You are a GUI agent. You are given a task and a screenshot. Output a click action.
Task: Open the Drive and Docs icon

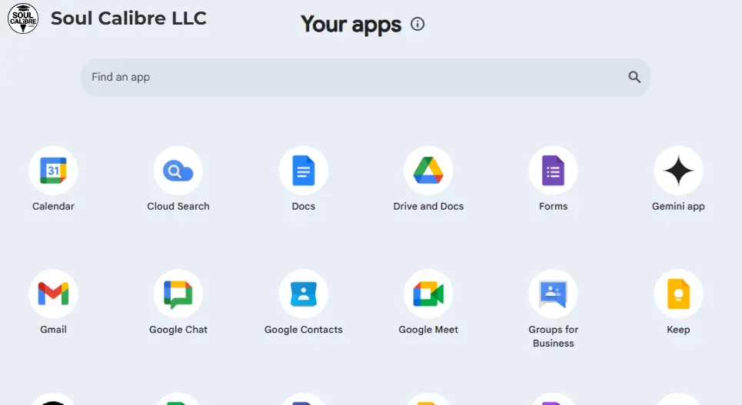(x=428, y=171)
